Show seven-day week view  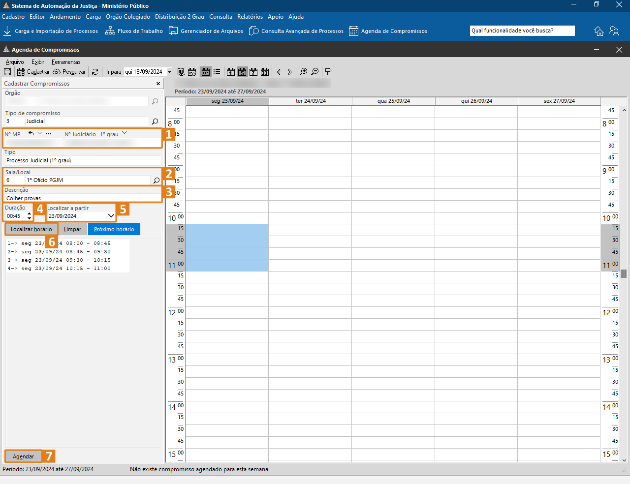tap(253, 72)
